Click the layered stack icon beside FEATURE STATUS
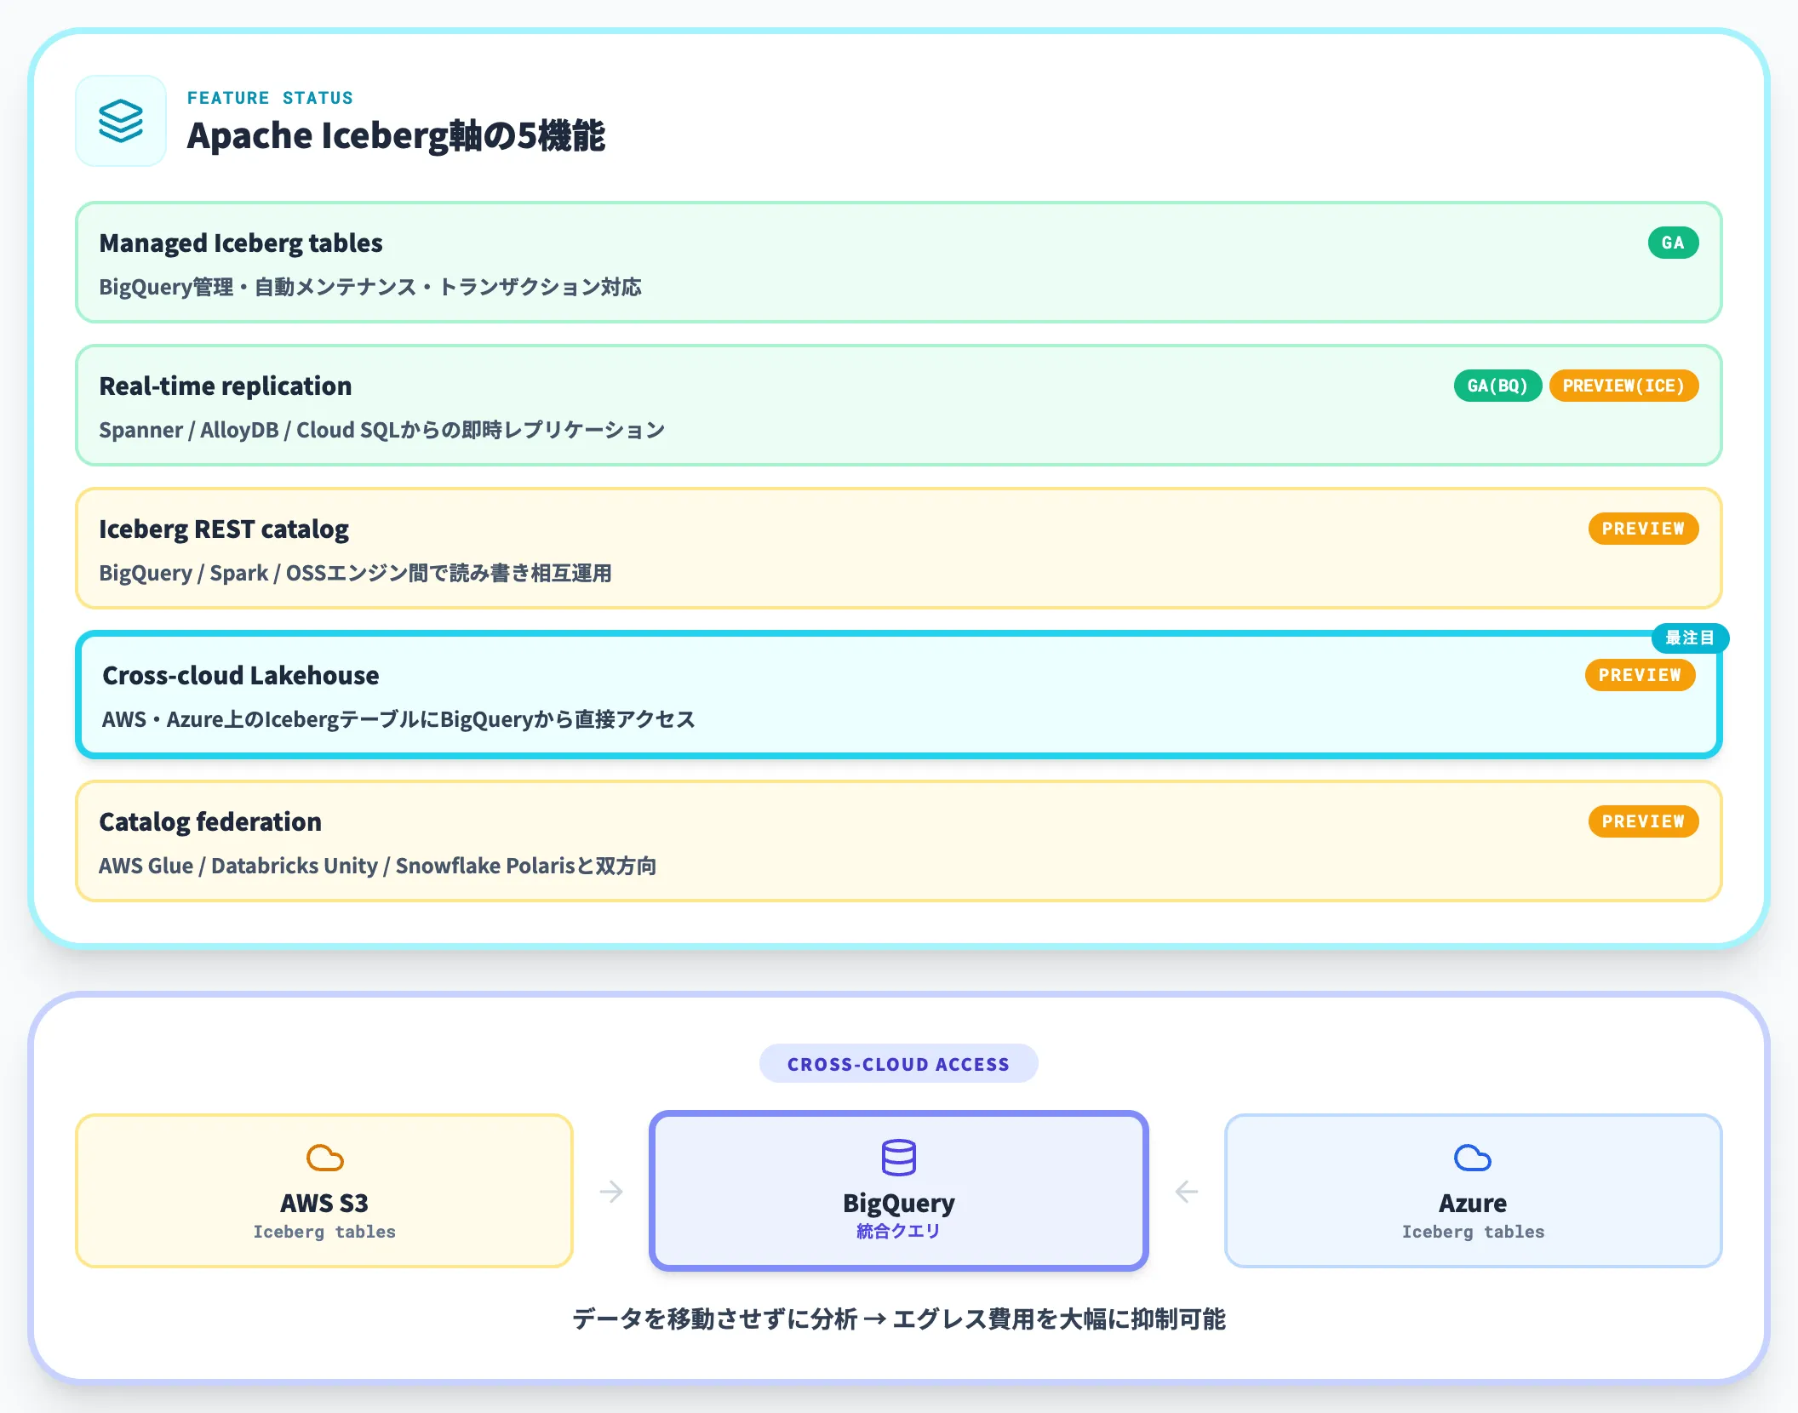The image size is (1798, 1413). 121,121
